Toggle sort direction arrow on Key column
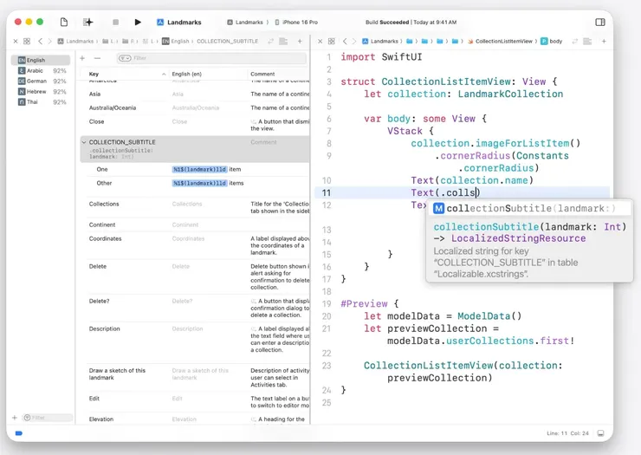This screenshot has height=455, width=641. [x=164, y=74]
